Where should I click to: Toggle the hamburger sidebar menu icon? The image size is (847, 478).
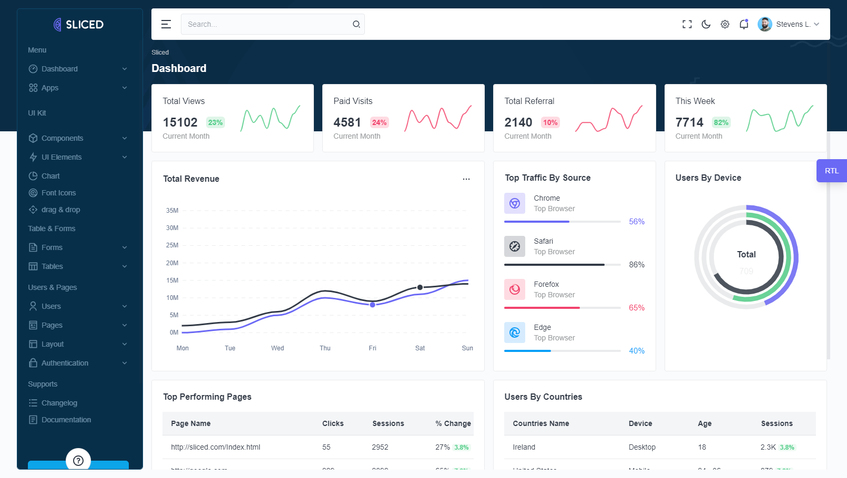pos(166,24)
